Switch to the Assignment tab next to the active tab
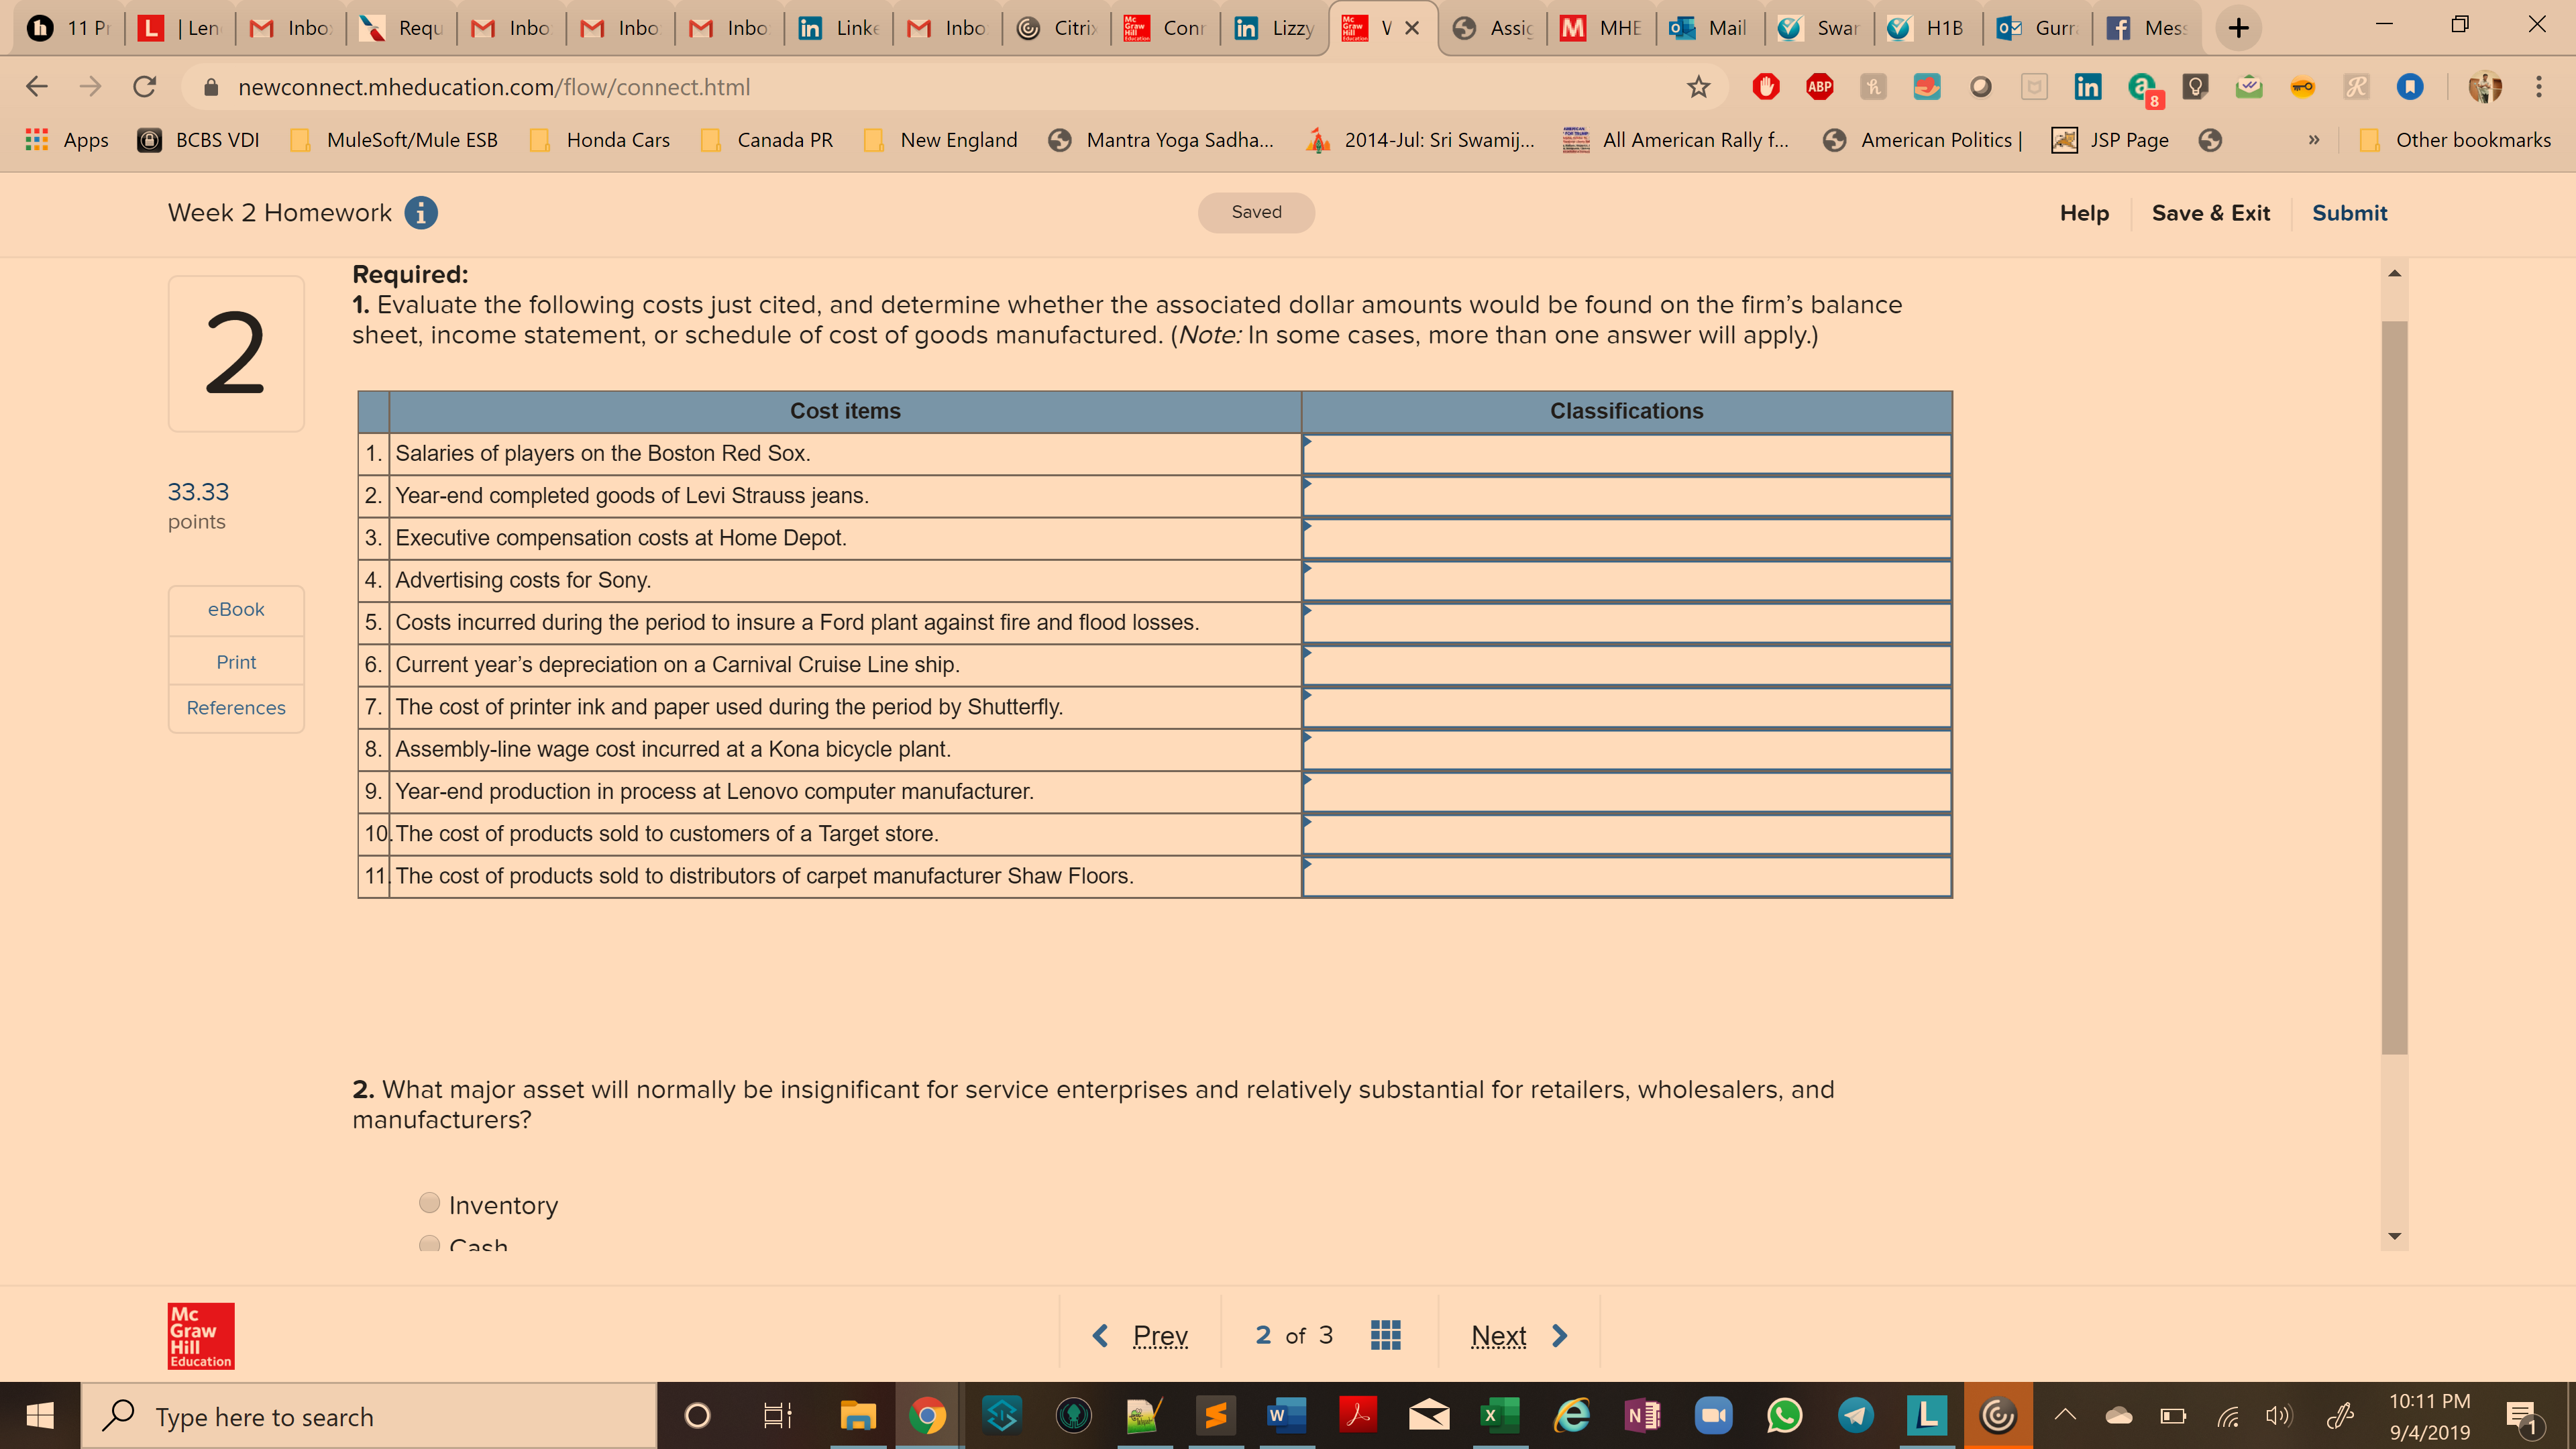 coord(1493,28)
